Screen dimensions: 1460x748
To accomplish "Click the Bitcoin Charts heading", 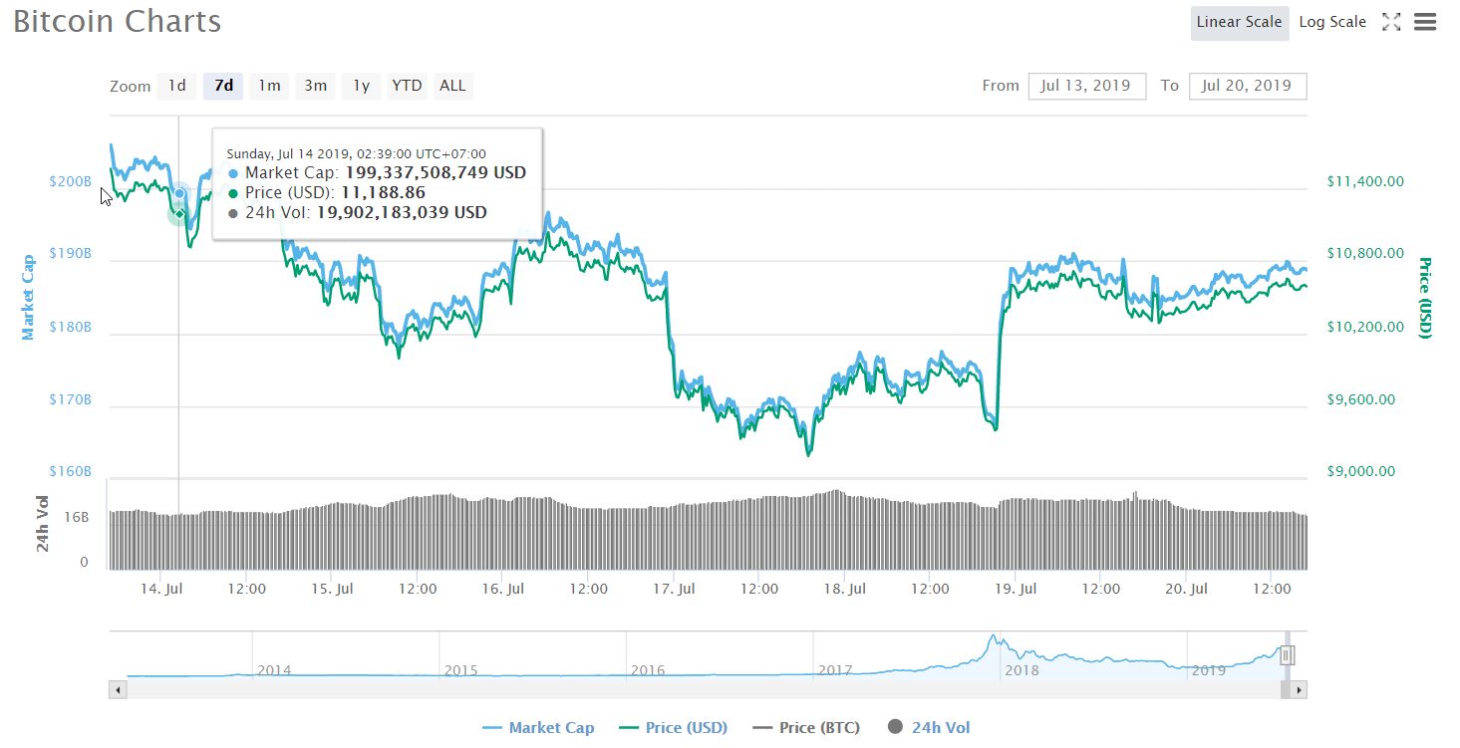I will (x=118, y=21).
